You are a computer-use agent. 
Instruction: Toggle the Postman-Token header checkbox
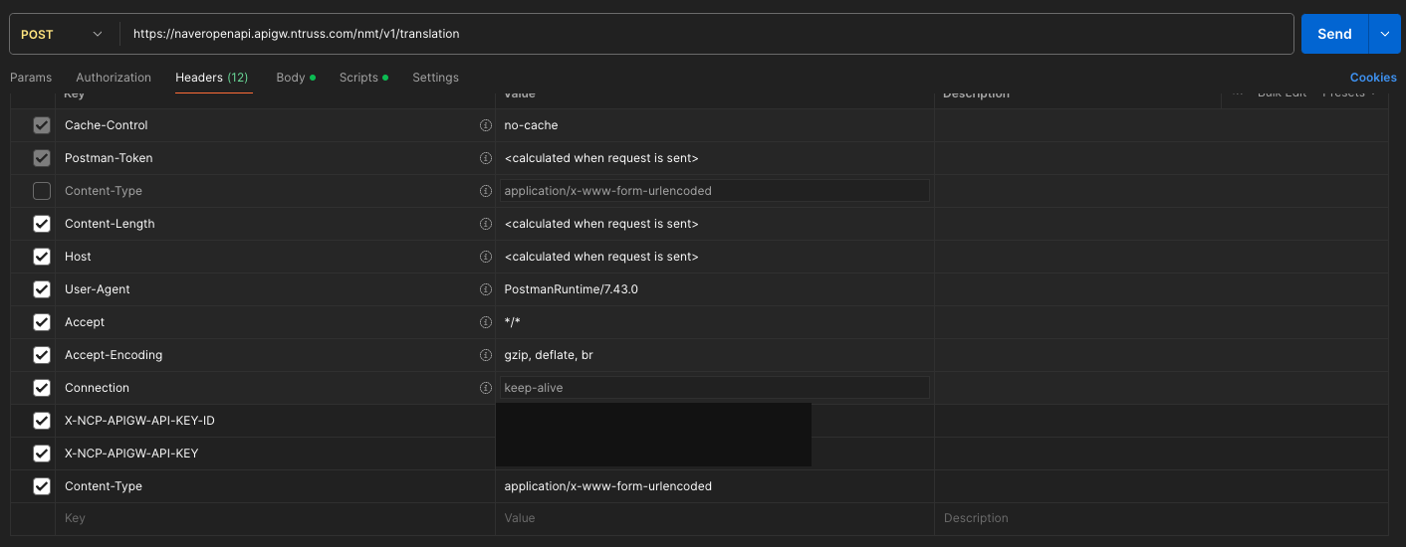pos(42,158)
